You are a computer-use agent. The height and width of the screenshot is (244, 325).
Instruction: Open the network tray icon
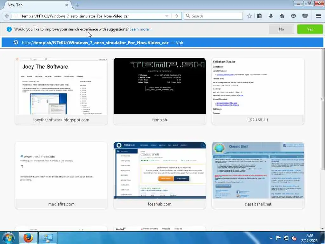286,238
